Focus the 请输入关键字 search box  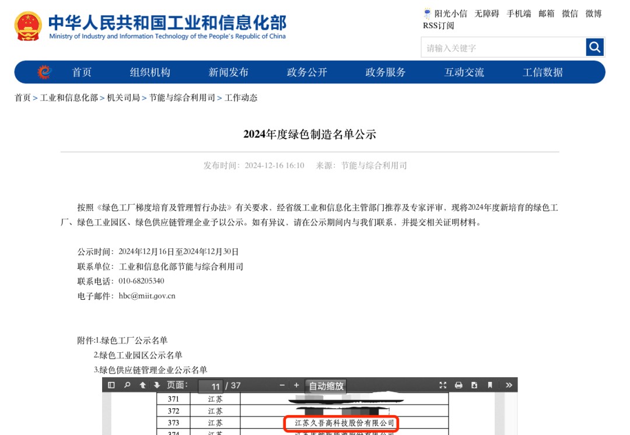point(503,48)
